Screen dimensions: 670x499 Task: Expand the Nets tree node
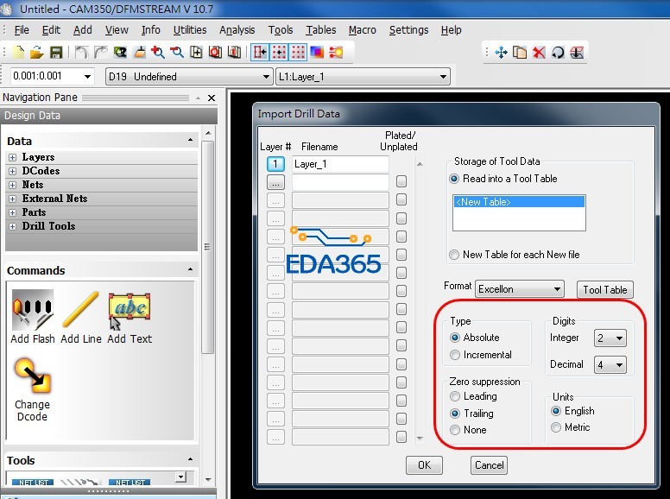point(12,185)
